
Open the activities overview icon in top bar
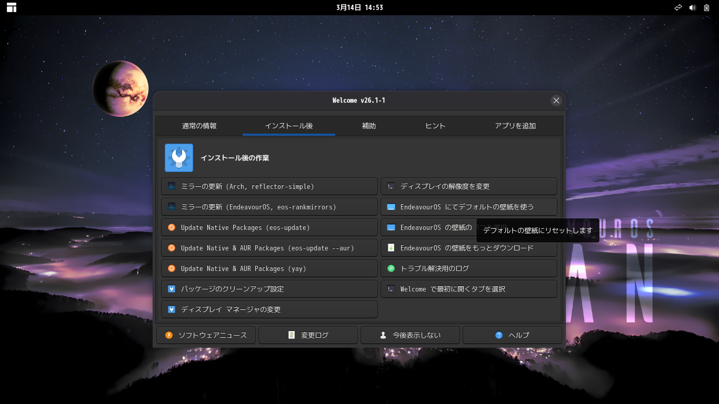[12, 7]
